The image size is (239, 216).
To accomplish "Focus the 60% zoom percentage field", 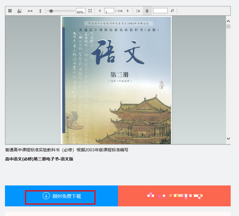I will point(81,11).
